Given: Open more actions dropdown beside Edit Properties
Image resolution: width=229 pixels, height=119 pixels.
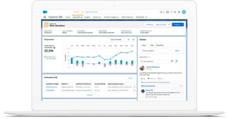Looking at the screenshot, I should click(x=169, y=24).
